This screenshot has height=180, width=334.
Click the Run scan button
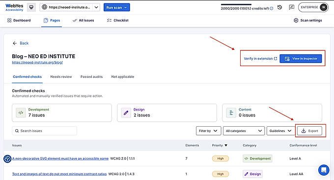tap(116, 7)
